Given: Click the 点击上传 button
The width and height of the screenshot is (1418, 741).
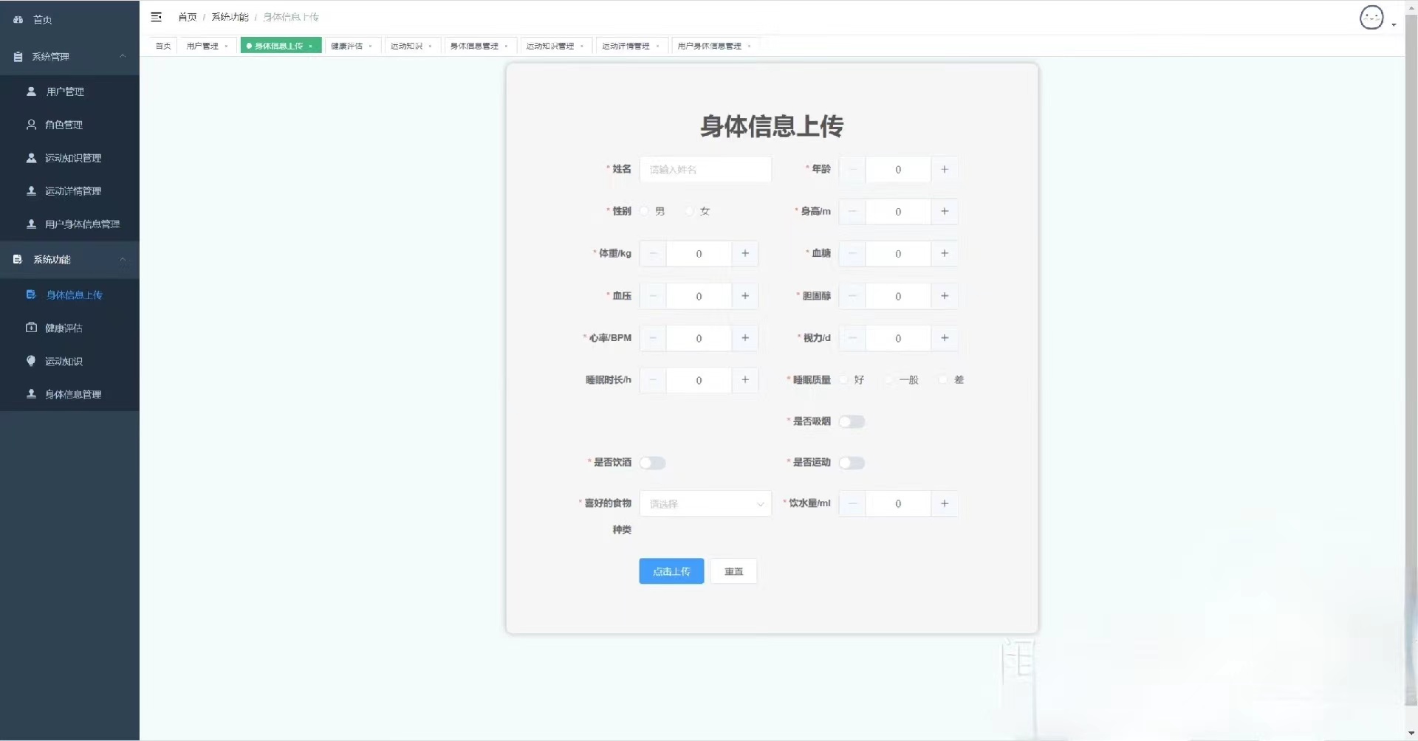Looking at the screenshot, I should [671, 571].
